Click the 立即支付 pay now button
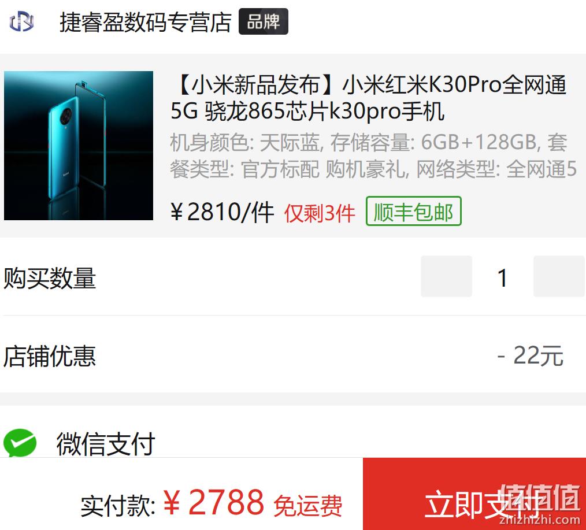This screenshot has height=530, width=586. (x=474, y=494)
